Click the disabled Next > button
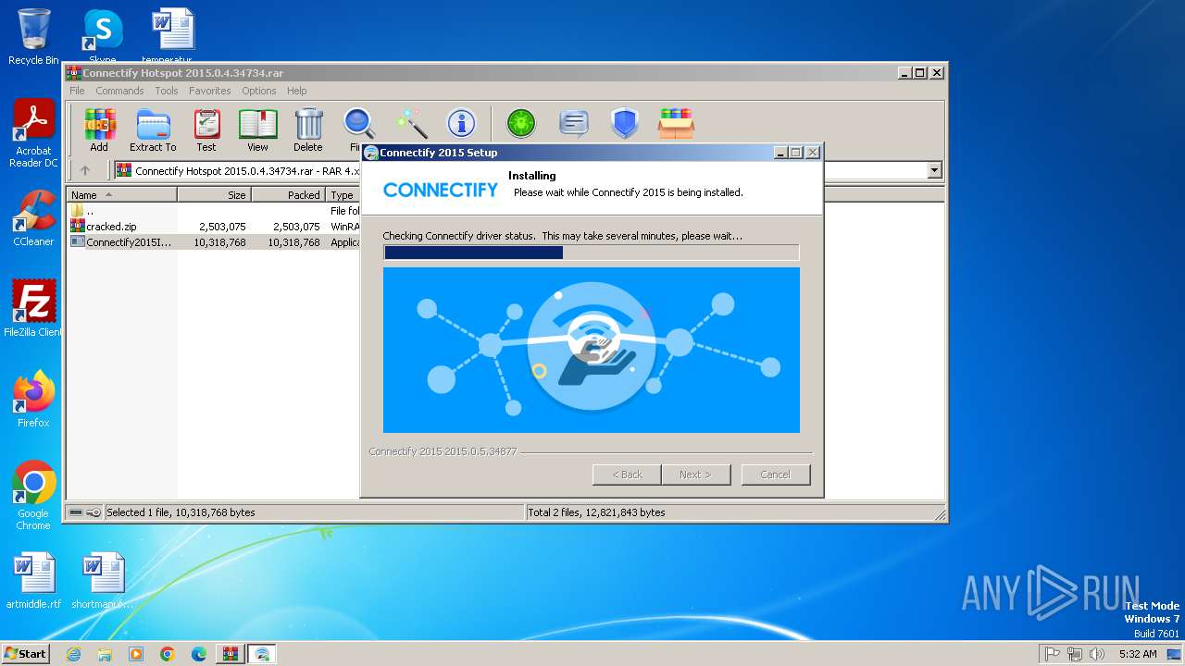The width and height of the screenshot is (1185, 666). coord(695,475)
